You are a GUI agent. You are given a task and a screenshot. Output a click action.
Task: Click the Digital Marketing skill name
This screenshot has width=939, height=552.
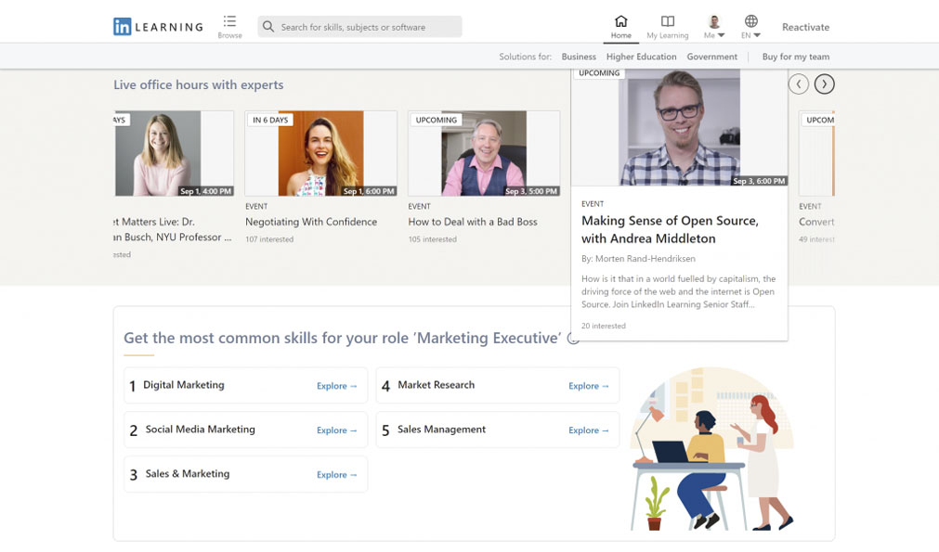(x=184, y=385)
